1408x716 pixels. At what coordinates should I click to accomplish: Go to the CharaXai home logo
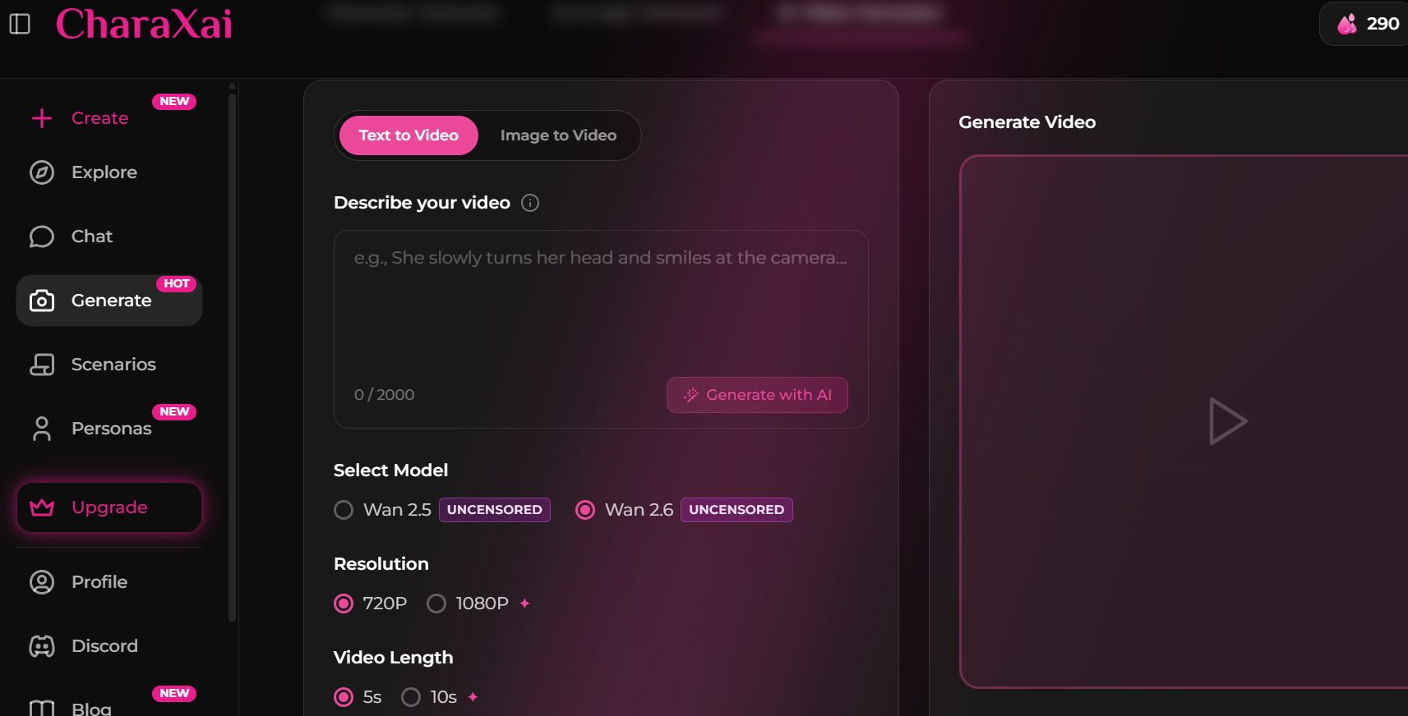click(x=144, y=24)
